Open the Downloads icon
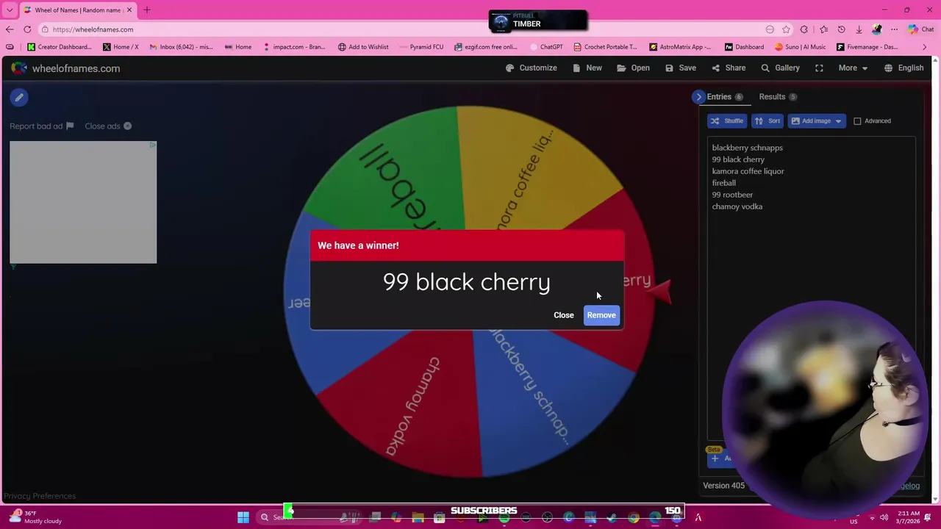This screenshot has width=941, height=529. point(859,29)
